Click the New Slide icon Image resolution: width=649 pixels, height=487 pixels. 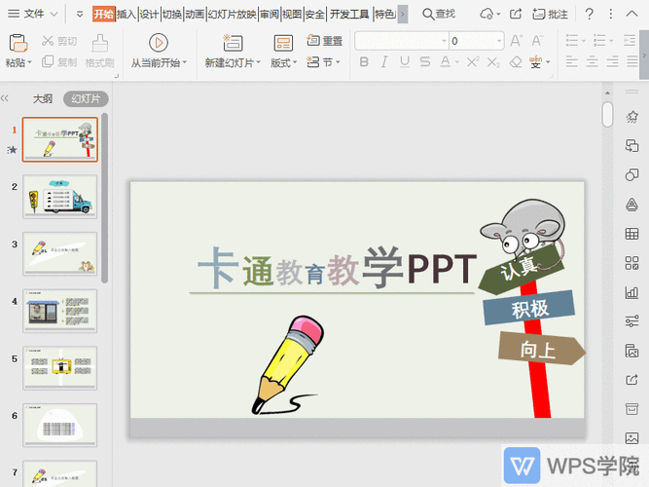[233, 43]
